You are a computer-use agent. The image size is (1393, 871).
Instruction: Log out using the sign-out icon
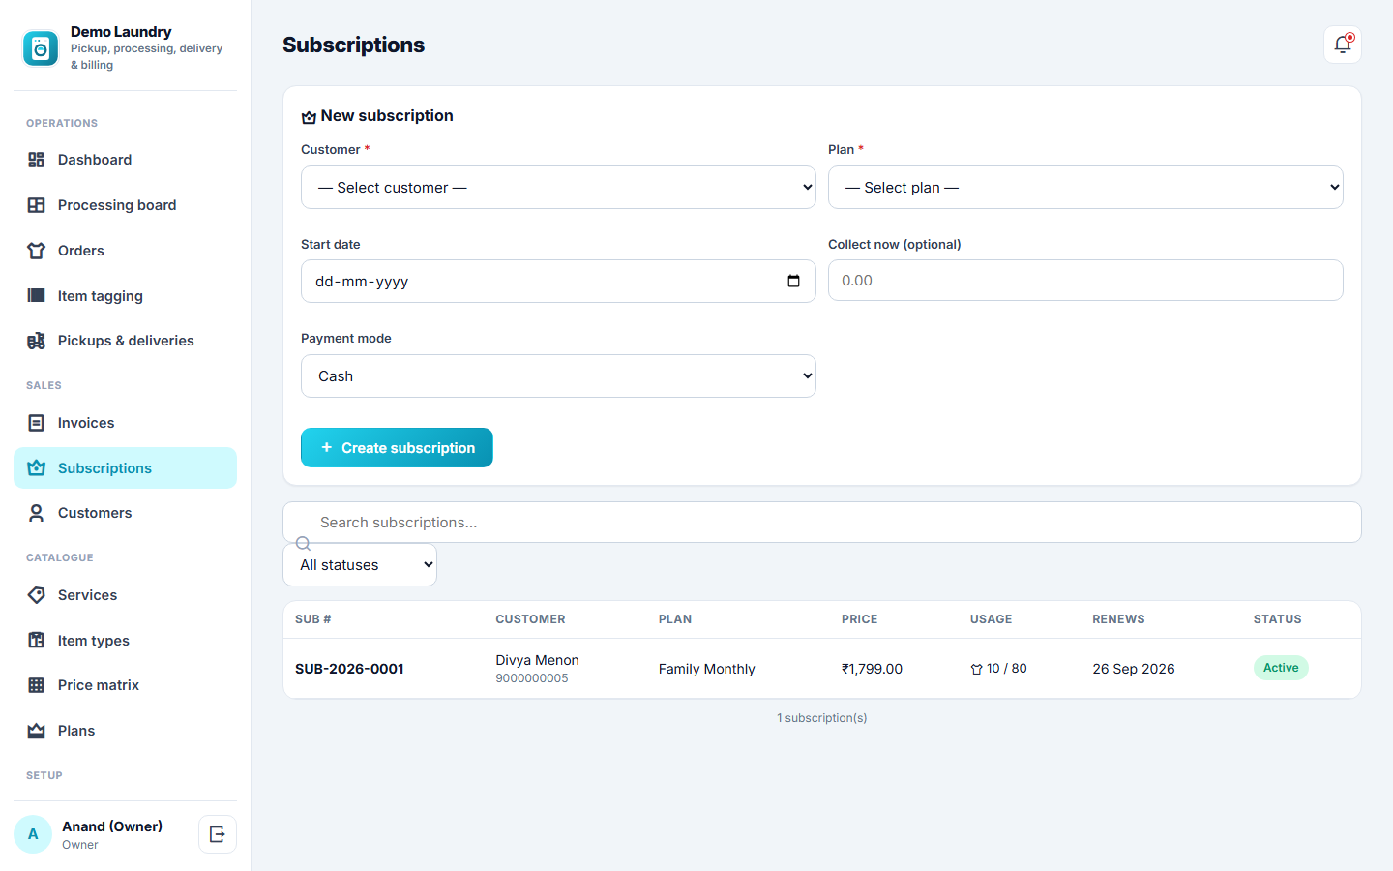[218, 834]
